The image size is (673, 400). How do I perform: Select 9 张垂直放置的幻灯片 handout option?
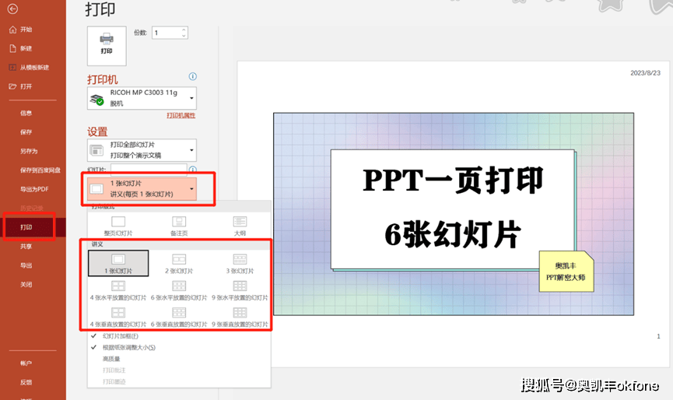pyautogui.click(x=240, y=315)
